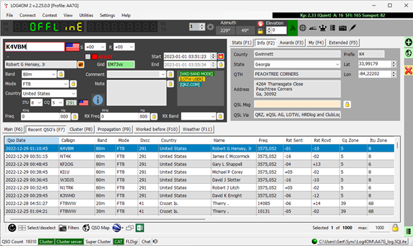
Task: Click the Super Cluster status button
Action: point(98,241)
